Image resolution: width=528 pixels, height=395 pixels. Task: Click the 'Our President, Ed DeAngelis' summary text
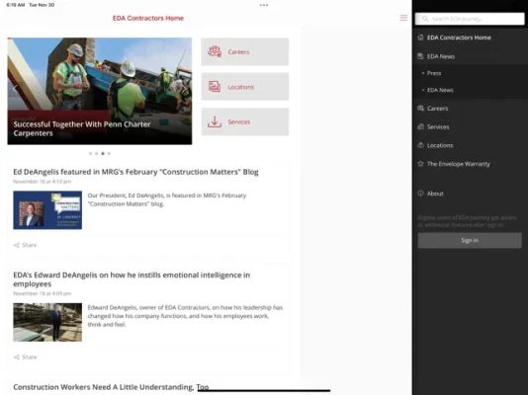pyautogui.click(x=167, y=199)
